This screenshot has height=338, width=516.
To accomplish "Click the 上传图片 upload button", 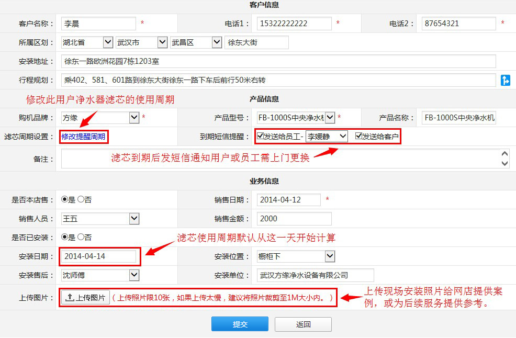I will pyautogui.click(x=86, y=298).
